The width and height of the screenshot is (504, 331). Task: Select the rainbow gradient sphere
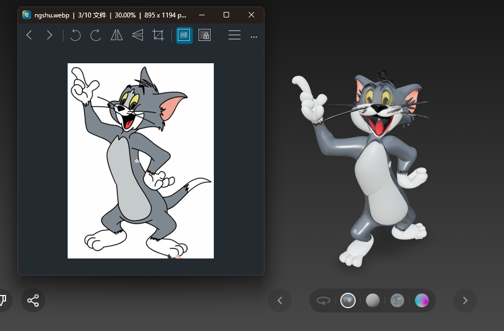pos(422,300)
